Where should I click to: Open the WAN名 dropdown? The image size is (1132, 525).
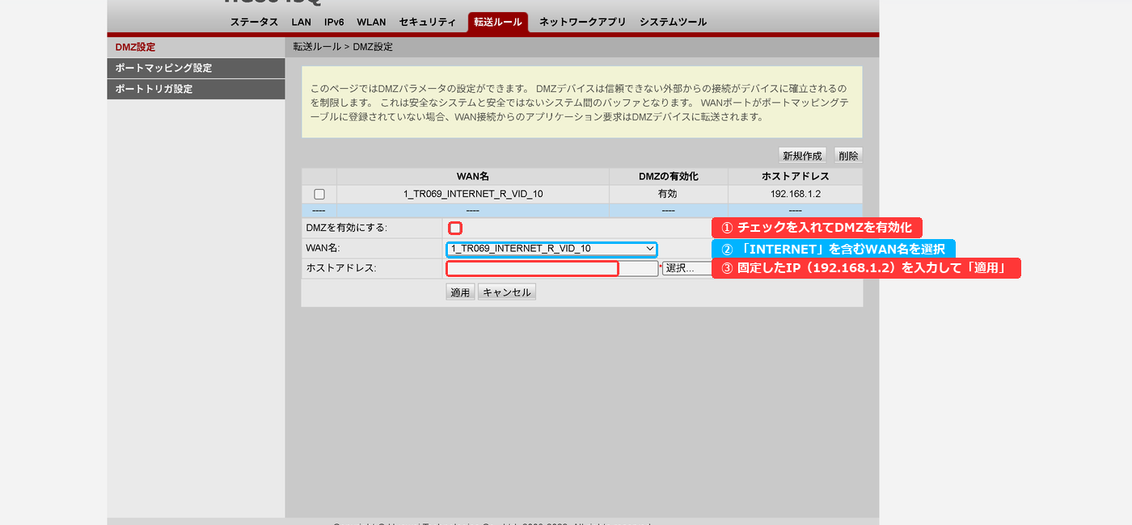tap(551, 249)
